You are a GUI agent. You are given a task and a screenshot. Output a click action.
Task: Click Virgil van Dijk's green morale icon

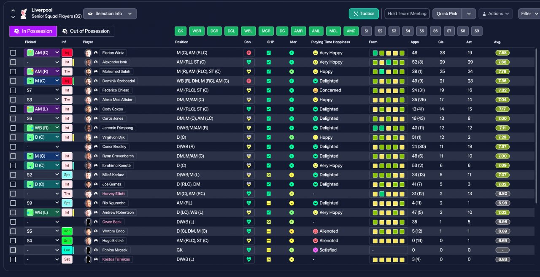(292, 137)
